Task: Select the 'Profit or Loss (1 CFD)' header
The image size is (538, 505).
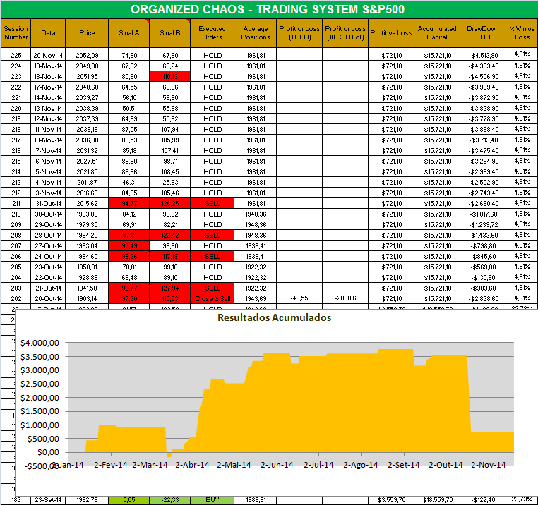Action: (299, 33)
